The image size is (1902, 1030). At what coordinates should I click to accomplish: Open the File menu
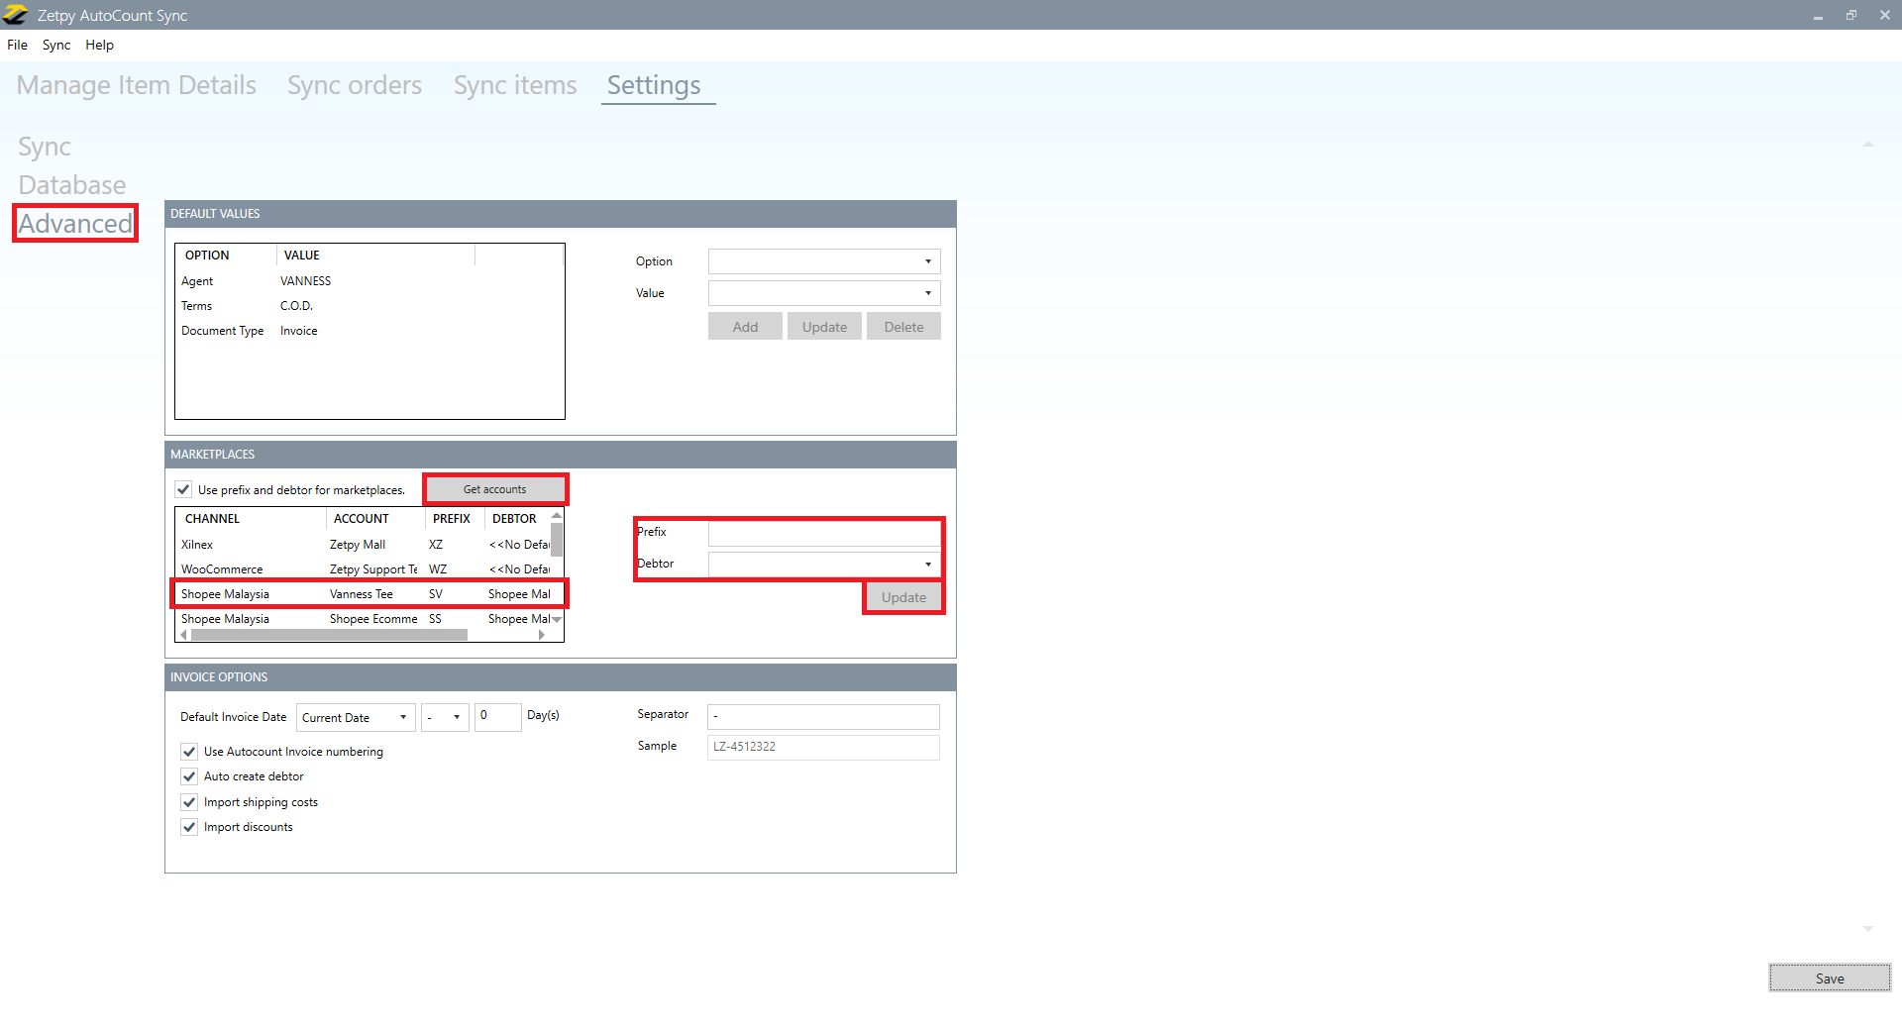[x=17, y=45]
